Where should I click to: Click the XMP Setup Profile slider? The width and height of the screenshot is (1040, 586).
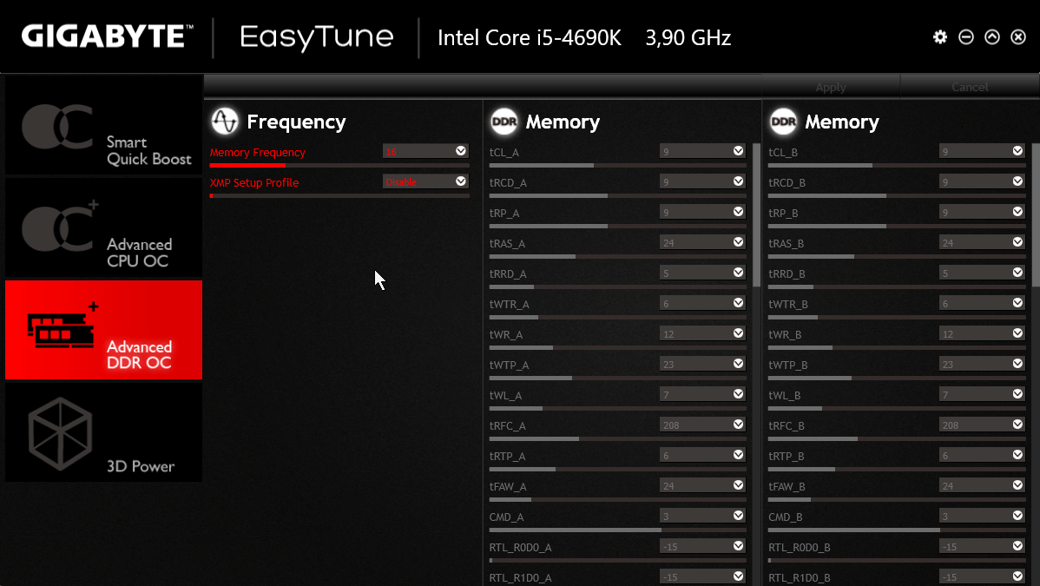(x=339, y=196)
